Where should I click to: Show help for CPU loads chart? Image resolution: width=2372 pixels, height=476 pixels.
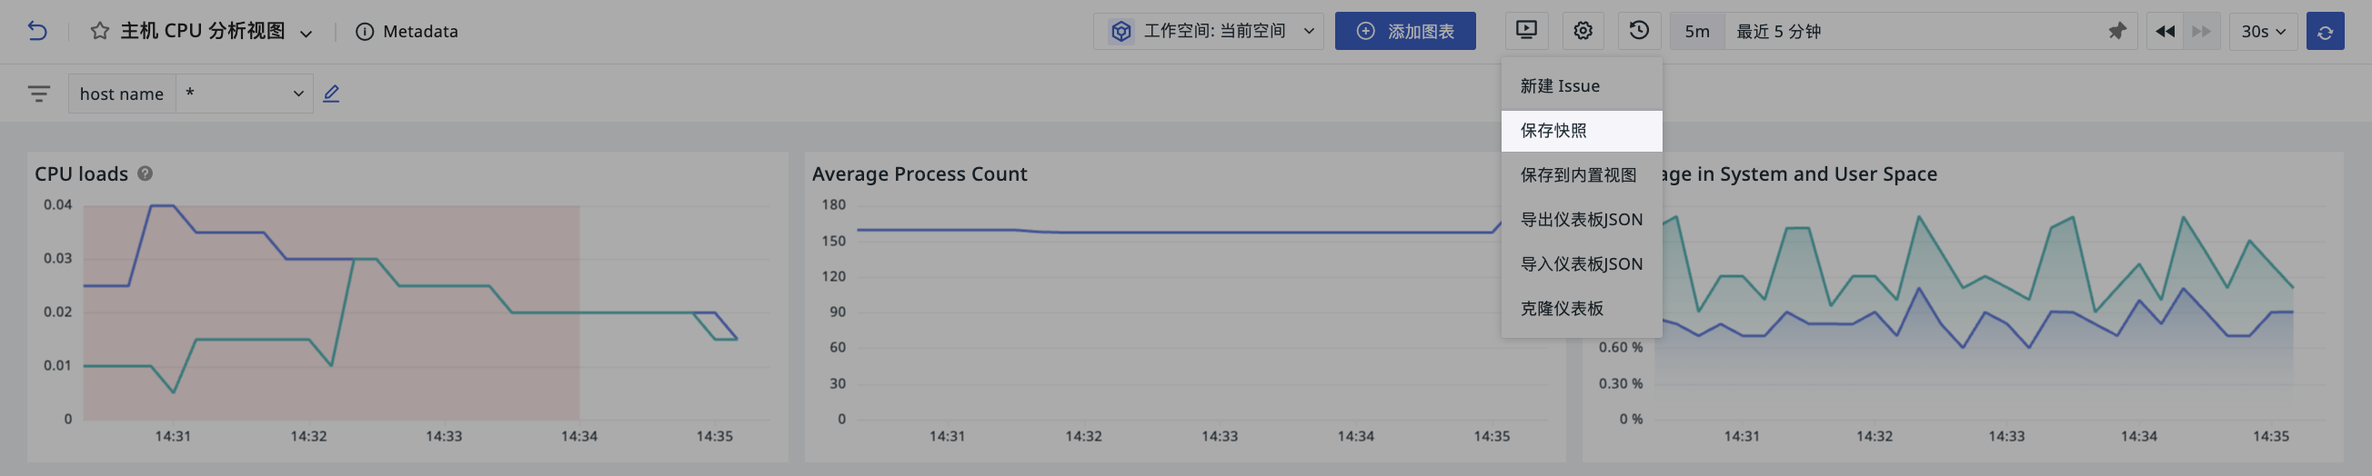[145, 174]
